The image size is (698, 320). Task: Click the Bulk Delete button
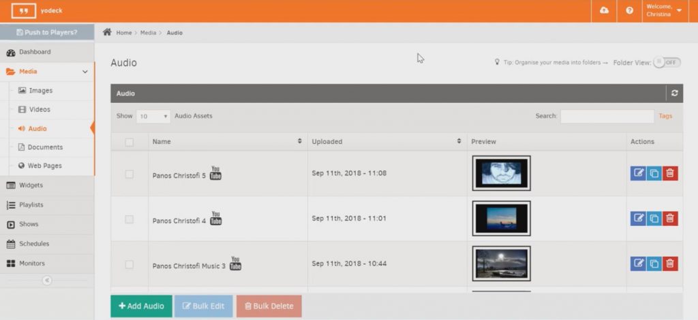tap(269, 306)
